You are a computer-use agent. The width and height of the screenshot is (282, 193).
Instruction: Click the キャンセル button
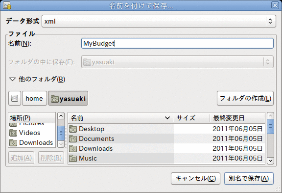click(195, 178)
